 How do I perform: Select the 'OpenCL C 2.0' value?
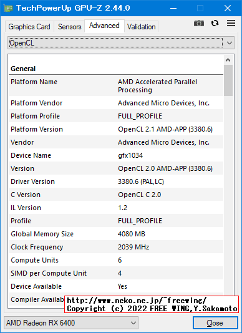point(140,195)
